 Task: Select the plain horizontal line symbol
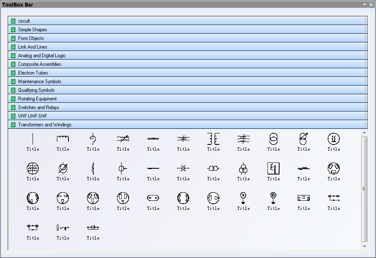[x=153, y=169]
